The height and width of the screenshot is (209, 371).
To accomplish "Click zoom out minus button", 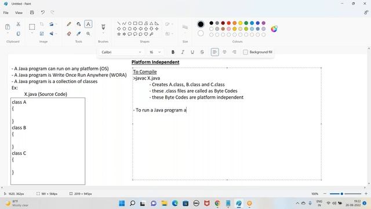I will pos(325,193).
